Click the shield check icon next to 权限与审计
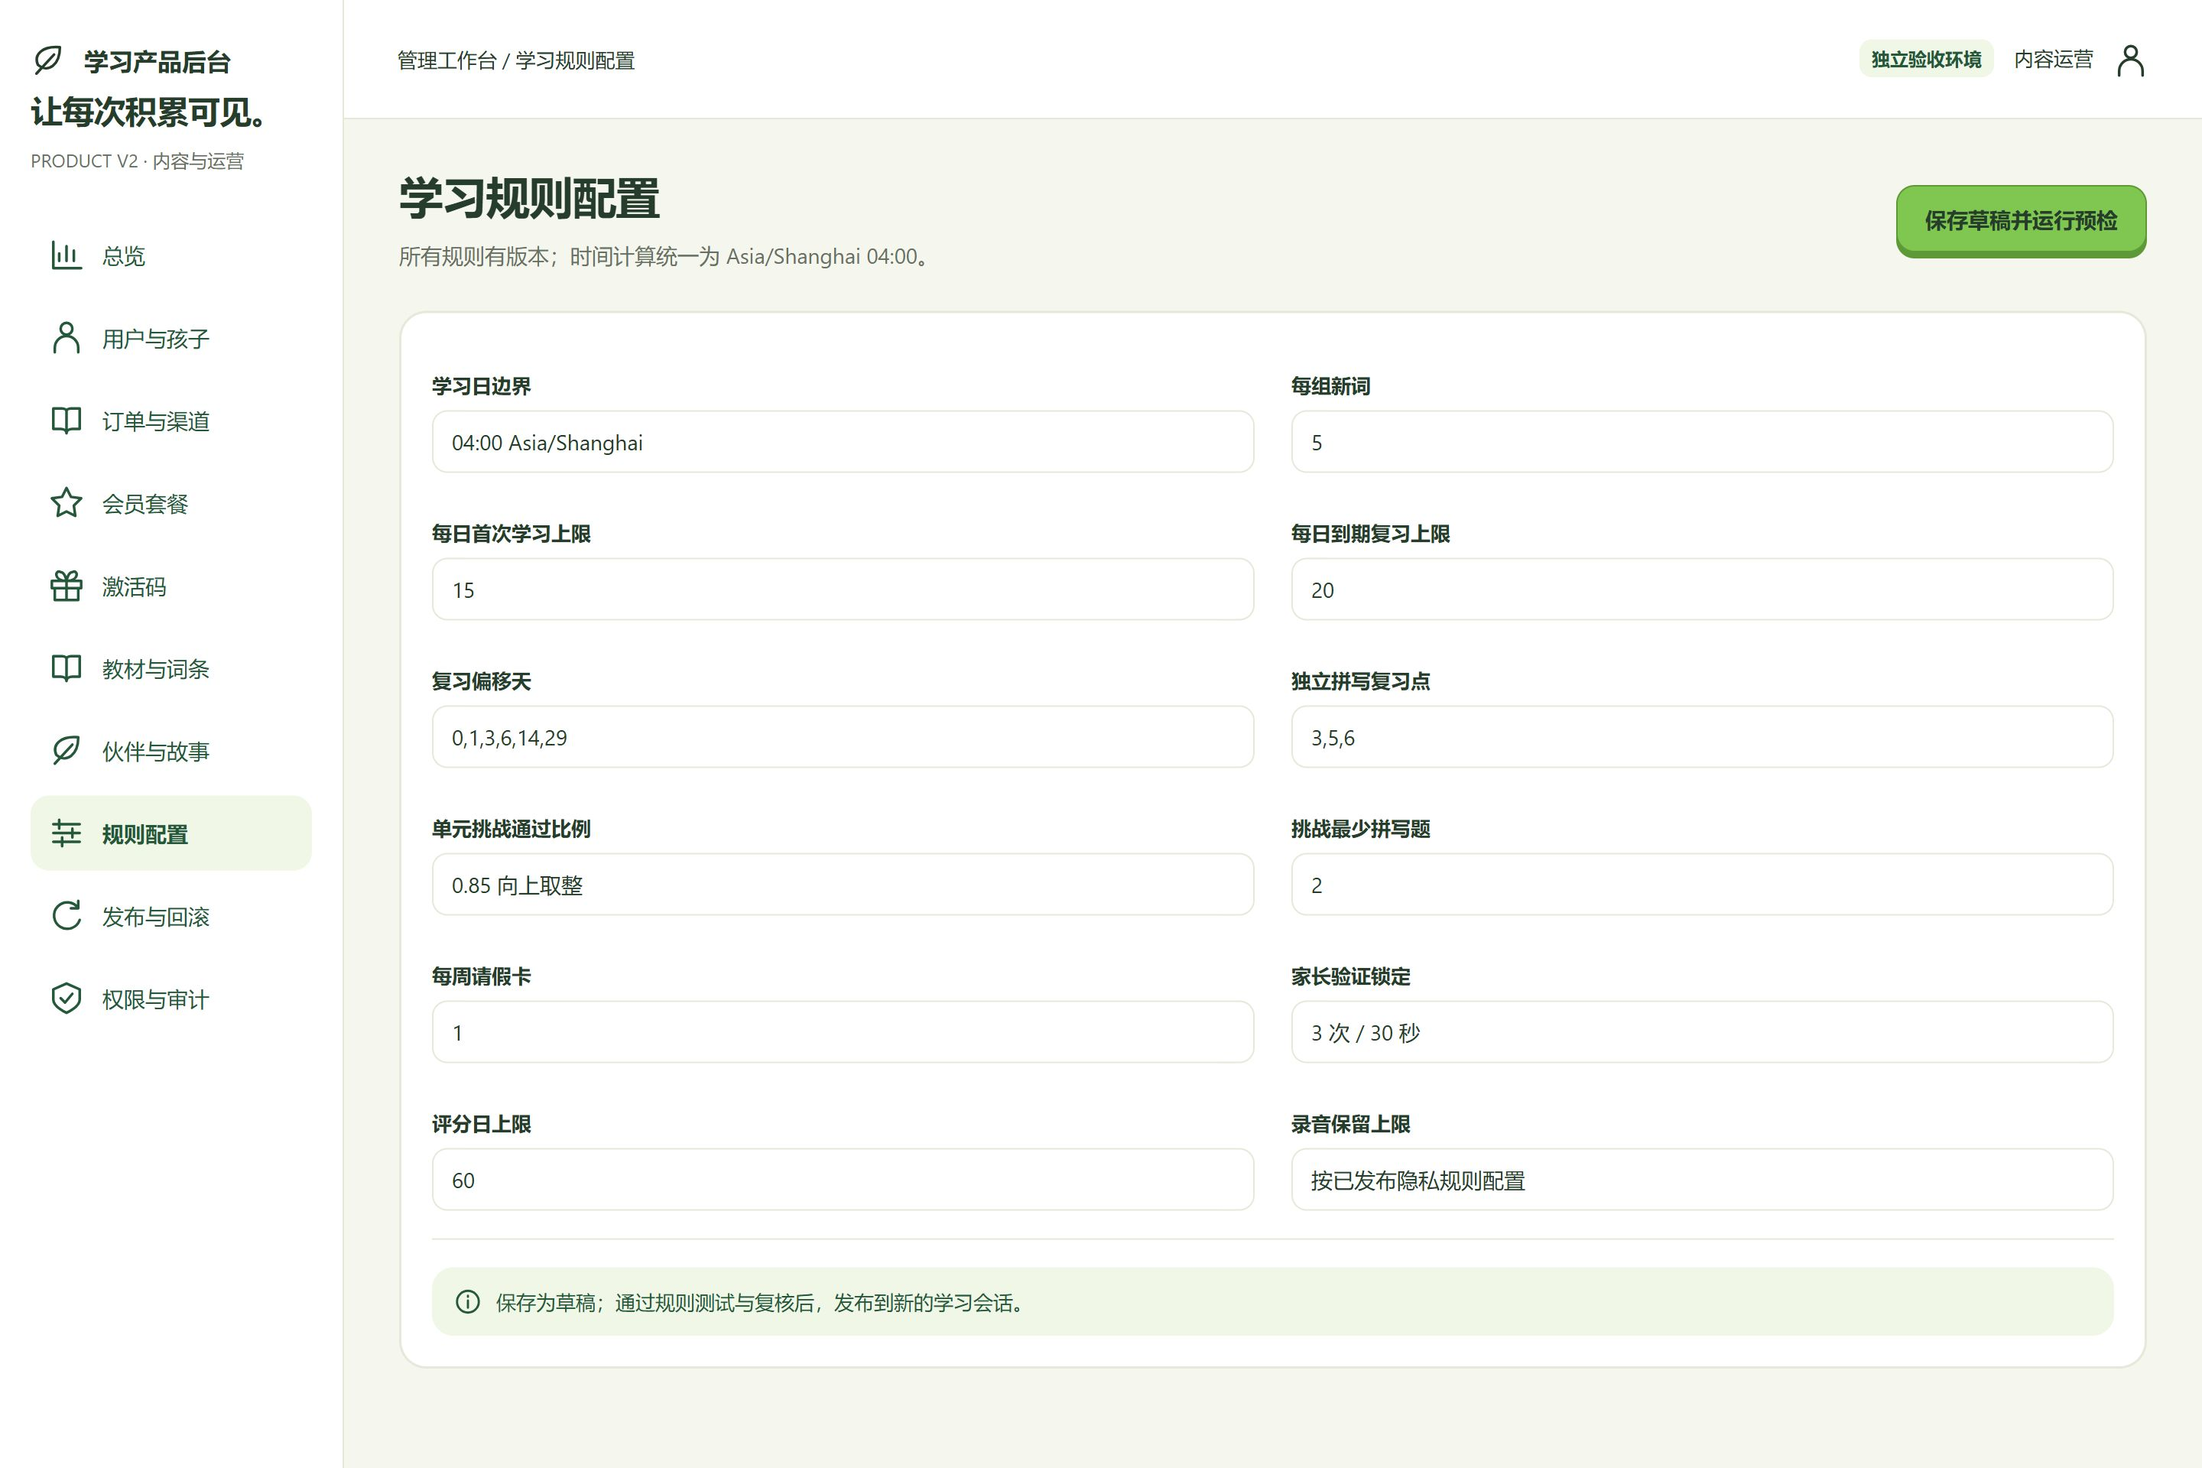This screenshot has height=1468, width=2202. tap(67, 999)
